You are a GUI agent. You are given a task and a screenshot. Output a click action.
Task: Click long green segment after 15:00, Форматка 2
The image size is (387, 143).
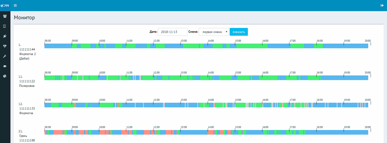pyautogui.click(x=252, y=46)
